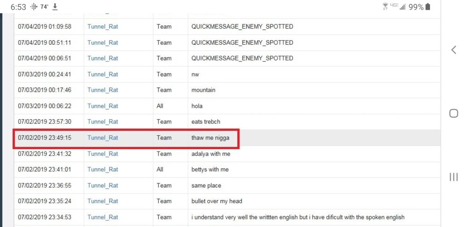
Task: Select timestamp '07/04/2019 01:09:58'
Action: [x=45, y=27]
